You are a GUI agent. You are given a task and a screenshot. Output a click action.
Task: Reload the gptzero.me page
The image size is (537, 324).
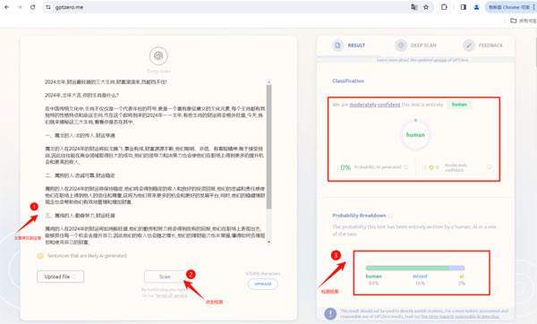pyautogui.click(x=32, y=7)
